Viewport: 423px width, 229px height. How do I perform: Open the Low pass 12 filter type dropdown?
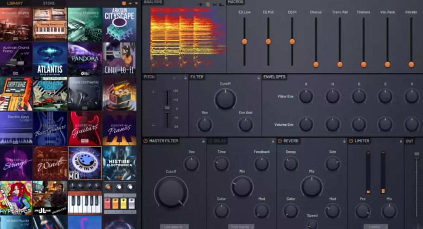(x=174, y=227)
